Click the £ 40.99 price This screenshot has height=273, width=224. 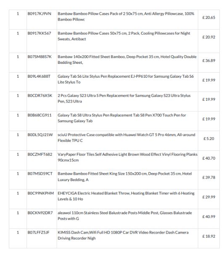tap(209, 217)
